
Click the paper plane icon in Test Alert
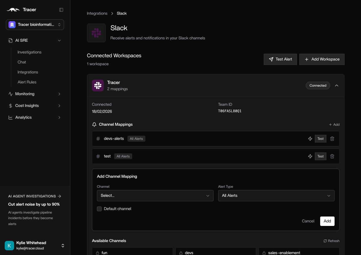(x=271, y=59)
